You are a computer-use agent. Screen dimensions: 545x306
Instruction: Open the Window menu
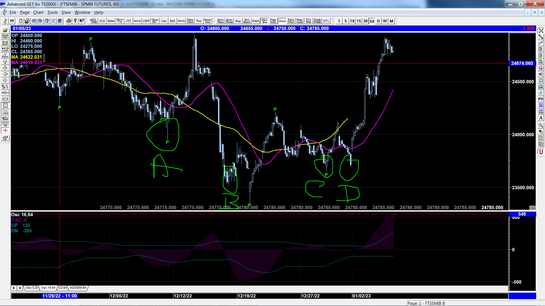(82, 12)
